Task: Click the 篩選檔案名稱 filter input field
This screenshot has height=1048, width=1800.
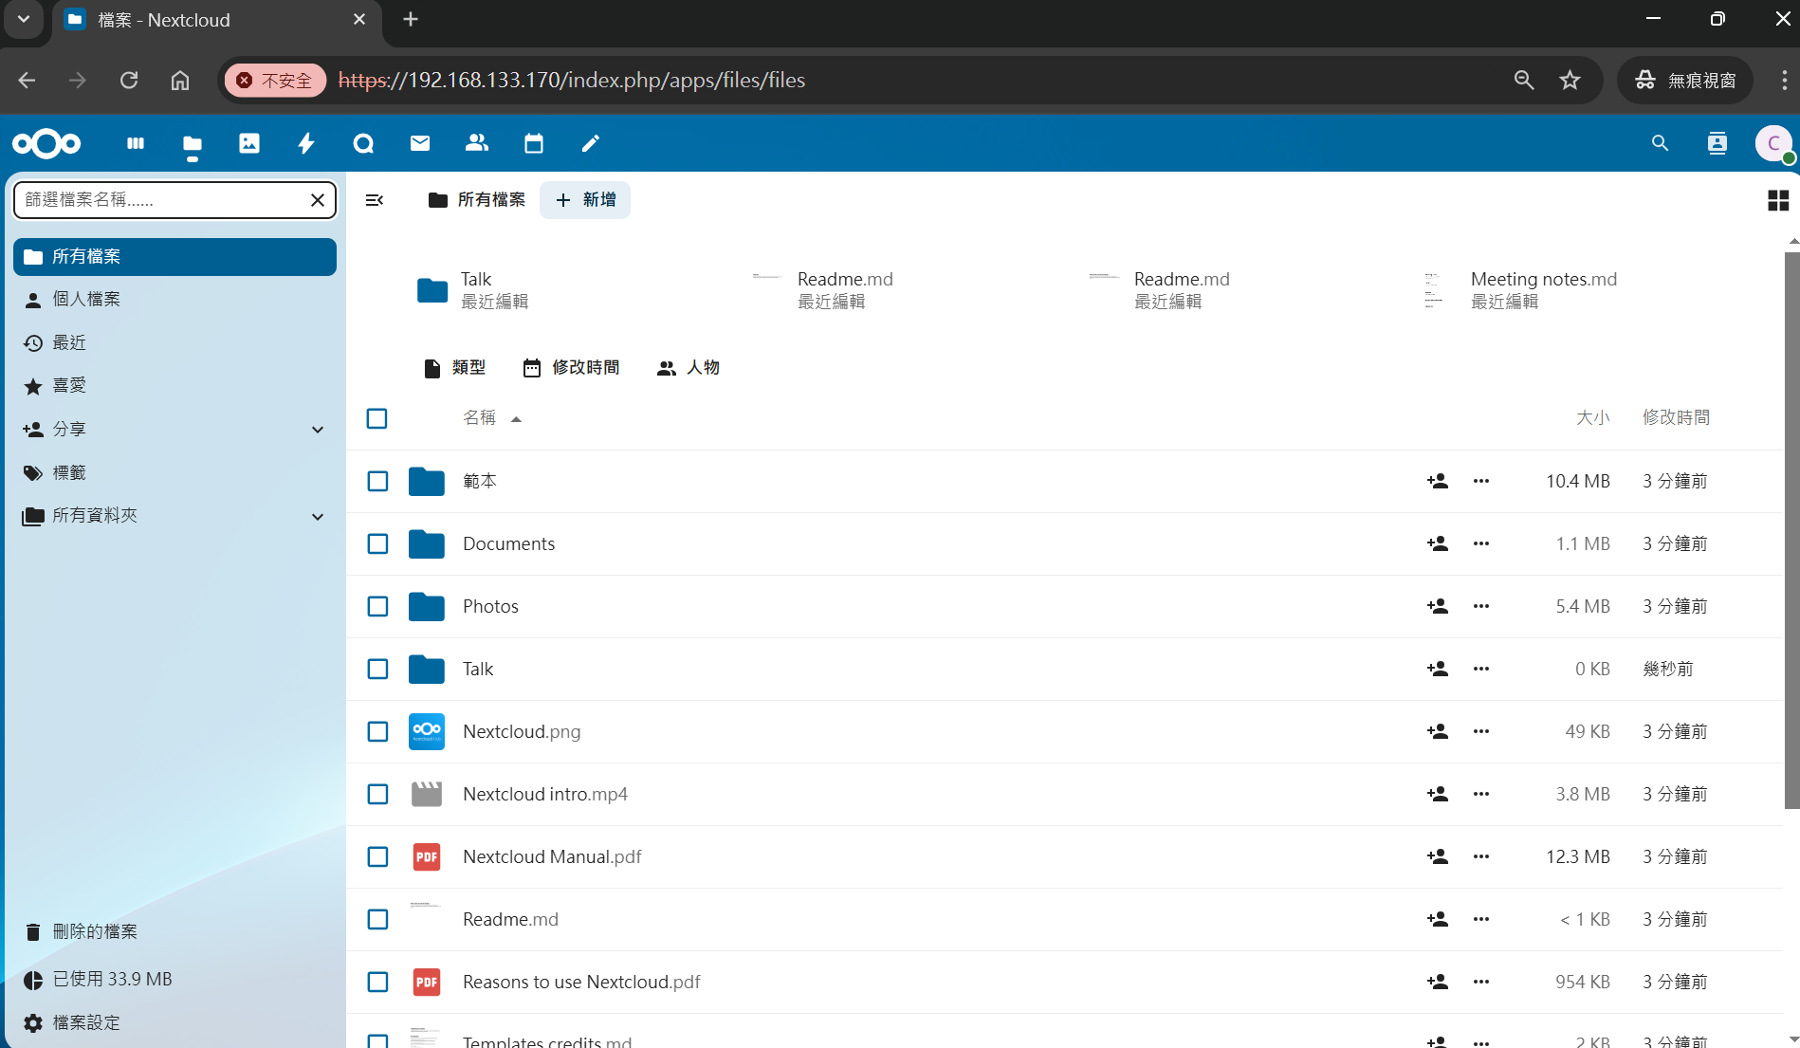Action: point(161,200)
